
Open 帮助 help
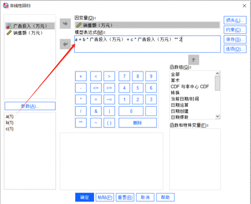[165, 197]
